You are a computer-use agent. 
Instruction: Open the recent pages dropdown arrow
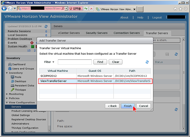point(15,8)
